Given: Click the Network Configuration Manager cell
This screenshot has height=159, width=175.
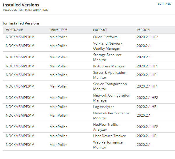Looking at the screenshot, I should click(x=112, y=98).
